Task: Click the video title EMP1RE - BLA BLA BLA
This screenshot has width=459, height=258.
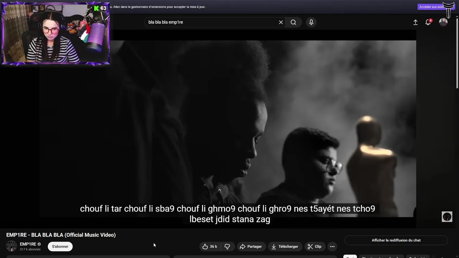Action: pyautogui.click(x=61, y=235)
